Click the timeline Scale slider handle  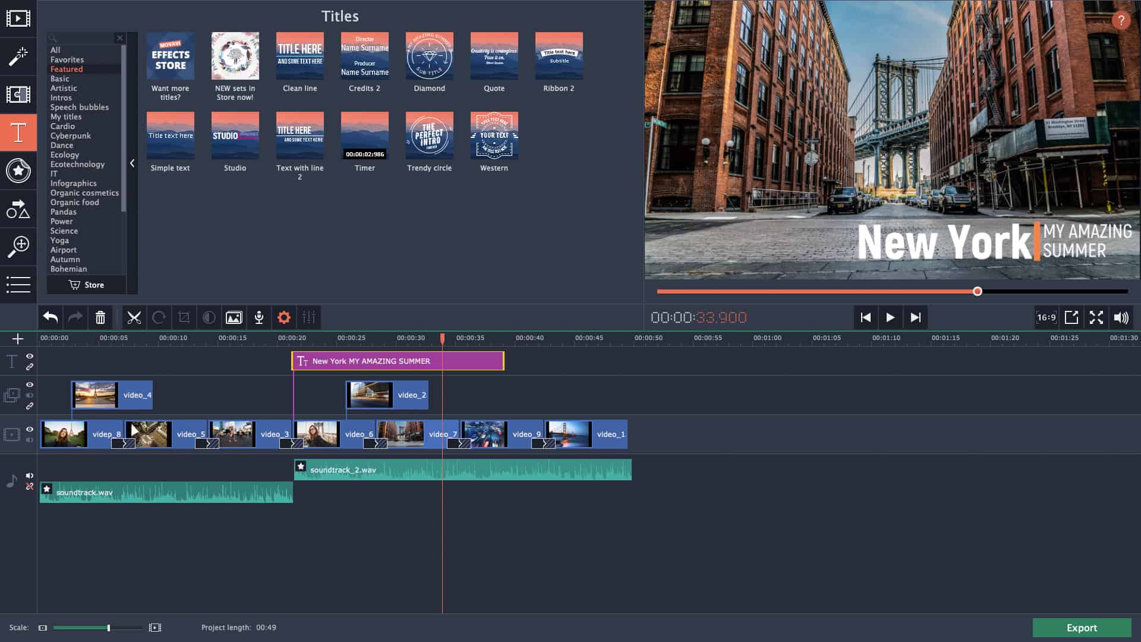click(x=108, y=628)
